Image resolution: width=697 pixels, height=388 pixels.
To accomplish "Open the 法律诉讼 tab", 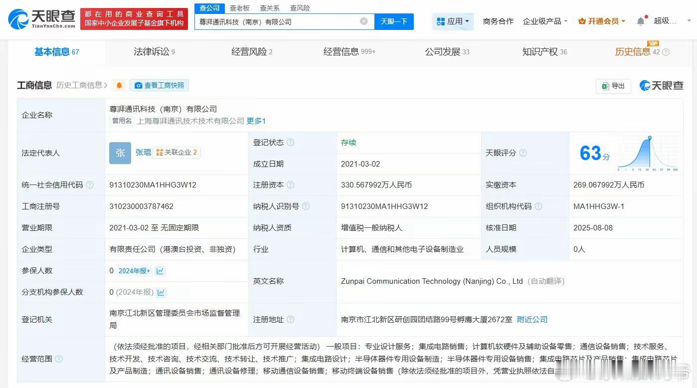I will tap(154, 52).
